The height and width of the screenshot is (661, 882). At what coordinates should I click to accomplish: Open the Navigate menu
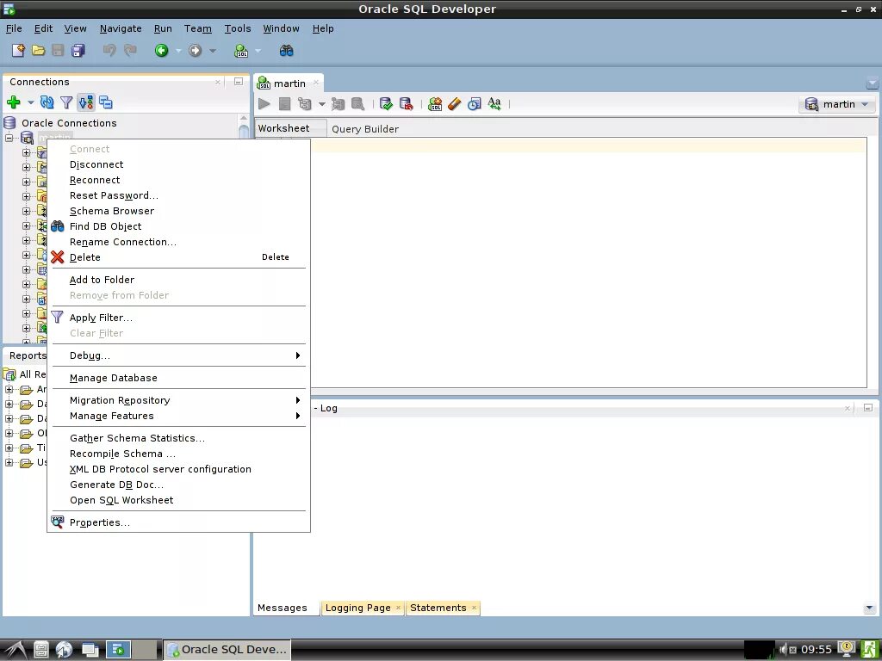[121, 28]
